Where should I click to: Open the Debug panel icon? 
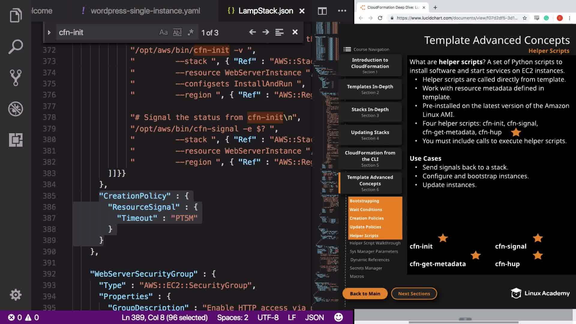tap(16, 109)
